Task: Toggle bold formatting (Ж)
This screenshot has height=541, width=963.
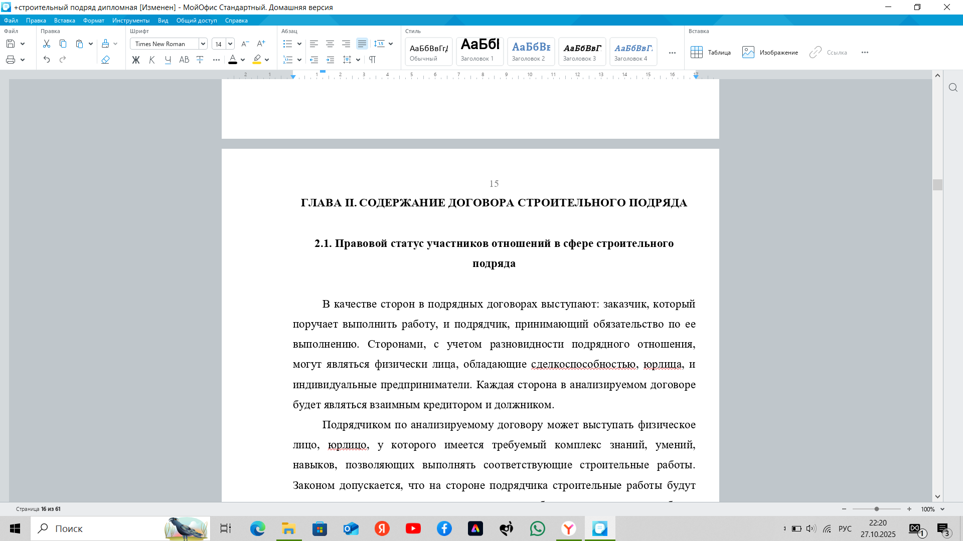Action: [x=136, y=60]
